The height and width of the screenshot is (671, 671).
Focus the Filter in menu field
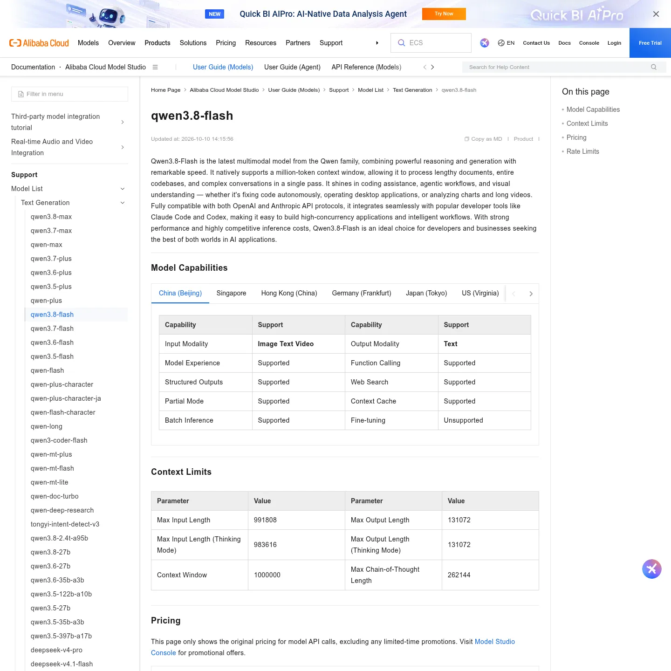click(69, 94)
